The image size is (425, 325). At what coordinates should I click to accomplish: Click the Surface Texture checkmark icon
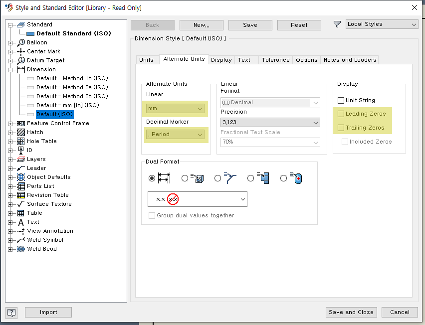21,204
